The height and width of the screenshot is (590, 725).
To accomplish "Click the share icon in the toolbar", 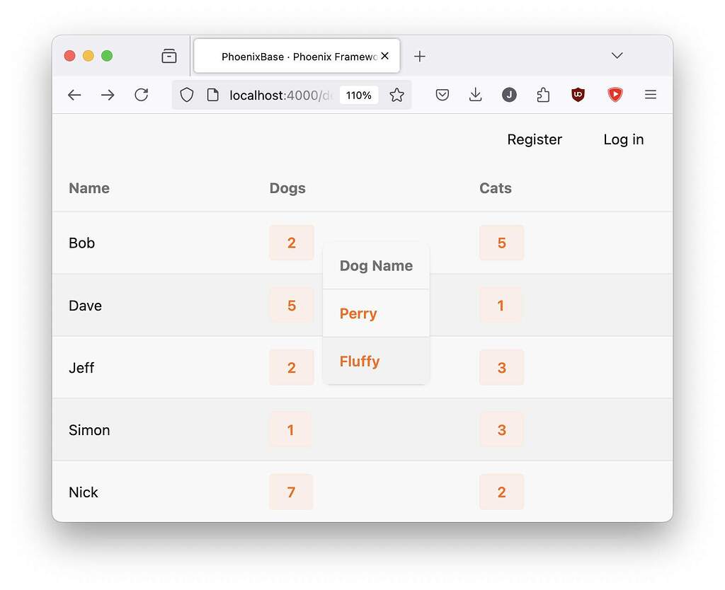I will [543, 94].
